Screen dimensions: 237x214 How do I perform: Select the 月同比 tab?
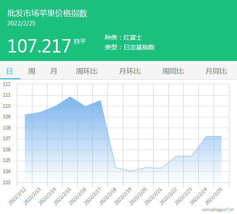[x=216, y=71]
